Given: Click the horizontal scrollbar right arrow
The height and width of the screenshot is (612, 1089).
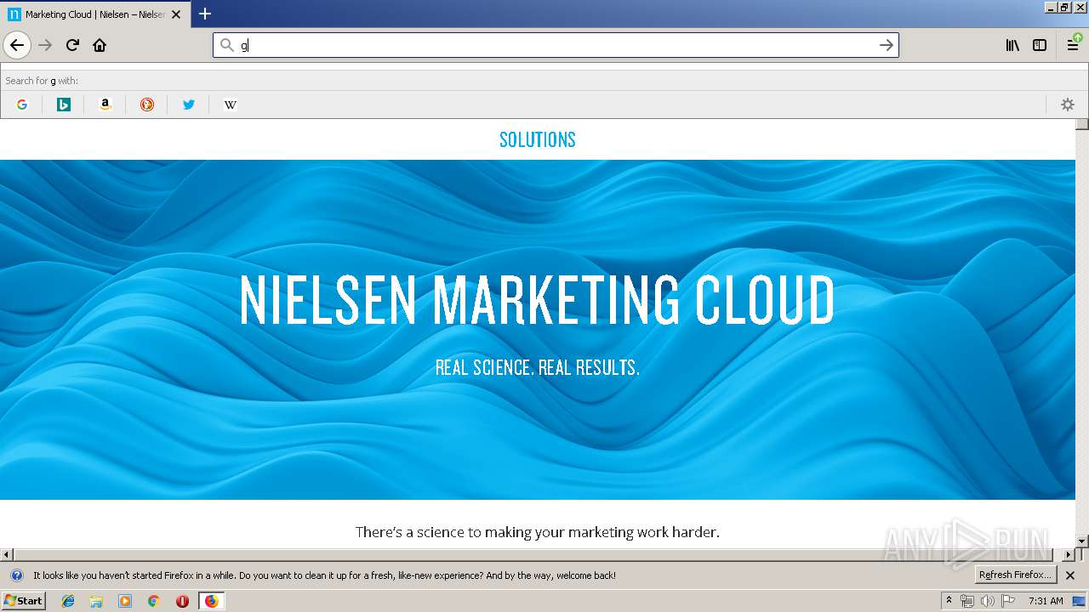Looking at the screenshot, I should [x=1069, y=555].
